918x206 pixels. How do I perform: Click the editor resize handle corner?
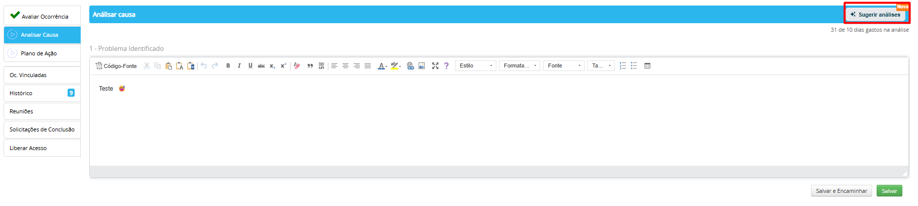[904, 173]
